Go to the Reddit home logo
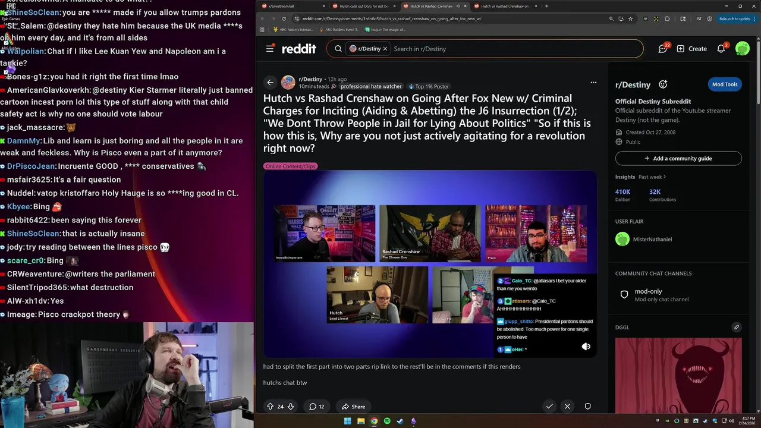761x428 pixels. pos(299,49)
